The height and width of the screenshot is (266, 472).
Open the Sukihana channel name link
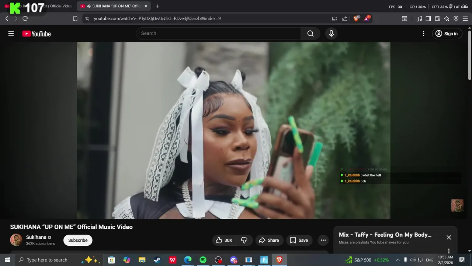(36, 237)
